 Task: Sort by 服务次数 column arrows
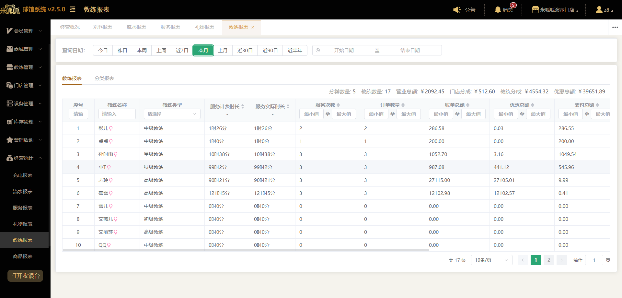tap(338, 105)
